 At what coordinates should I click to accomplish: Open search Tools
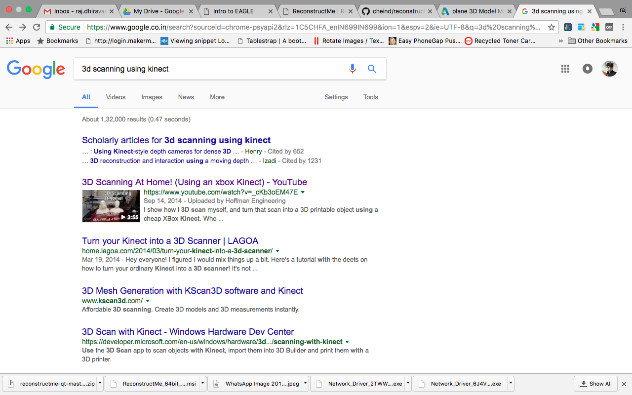click(371, 97)
